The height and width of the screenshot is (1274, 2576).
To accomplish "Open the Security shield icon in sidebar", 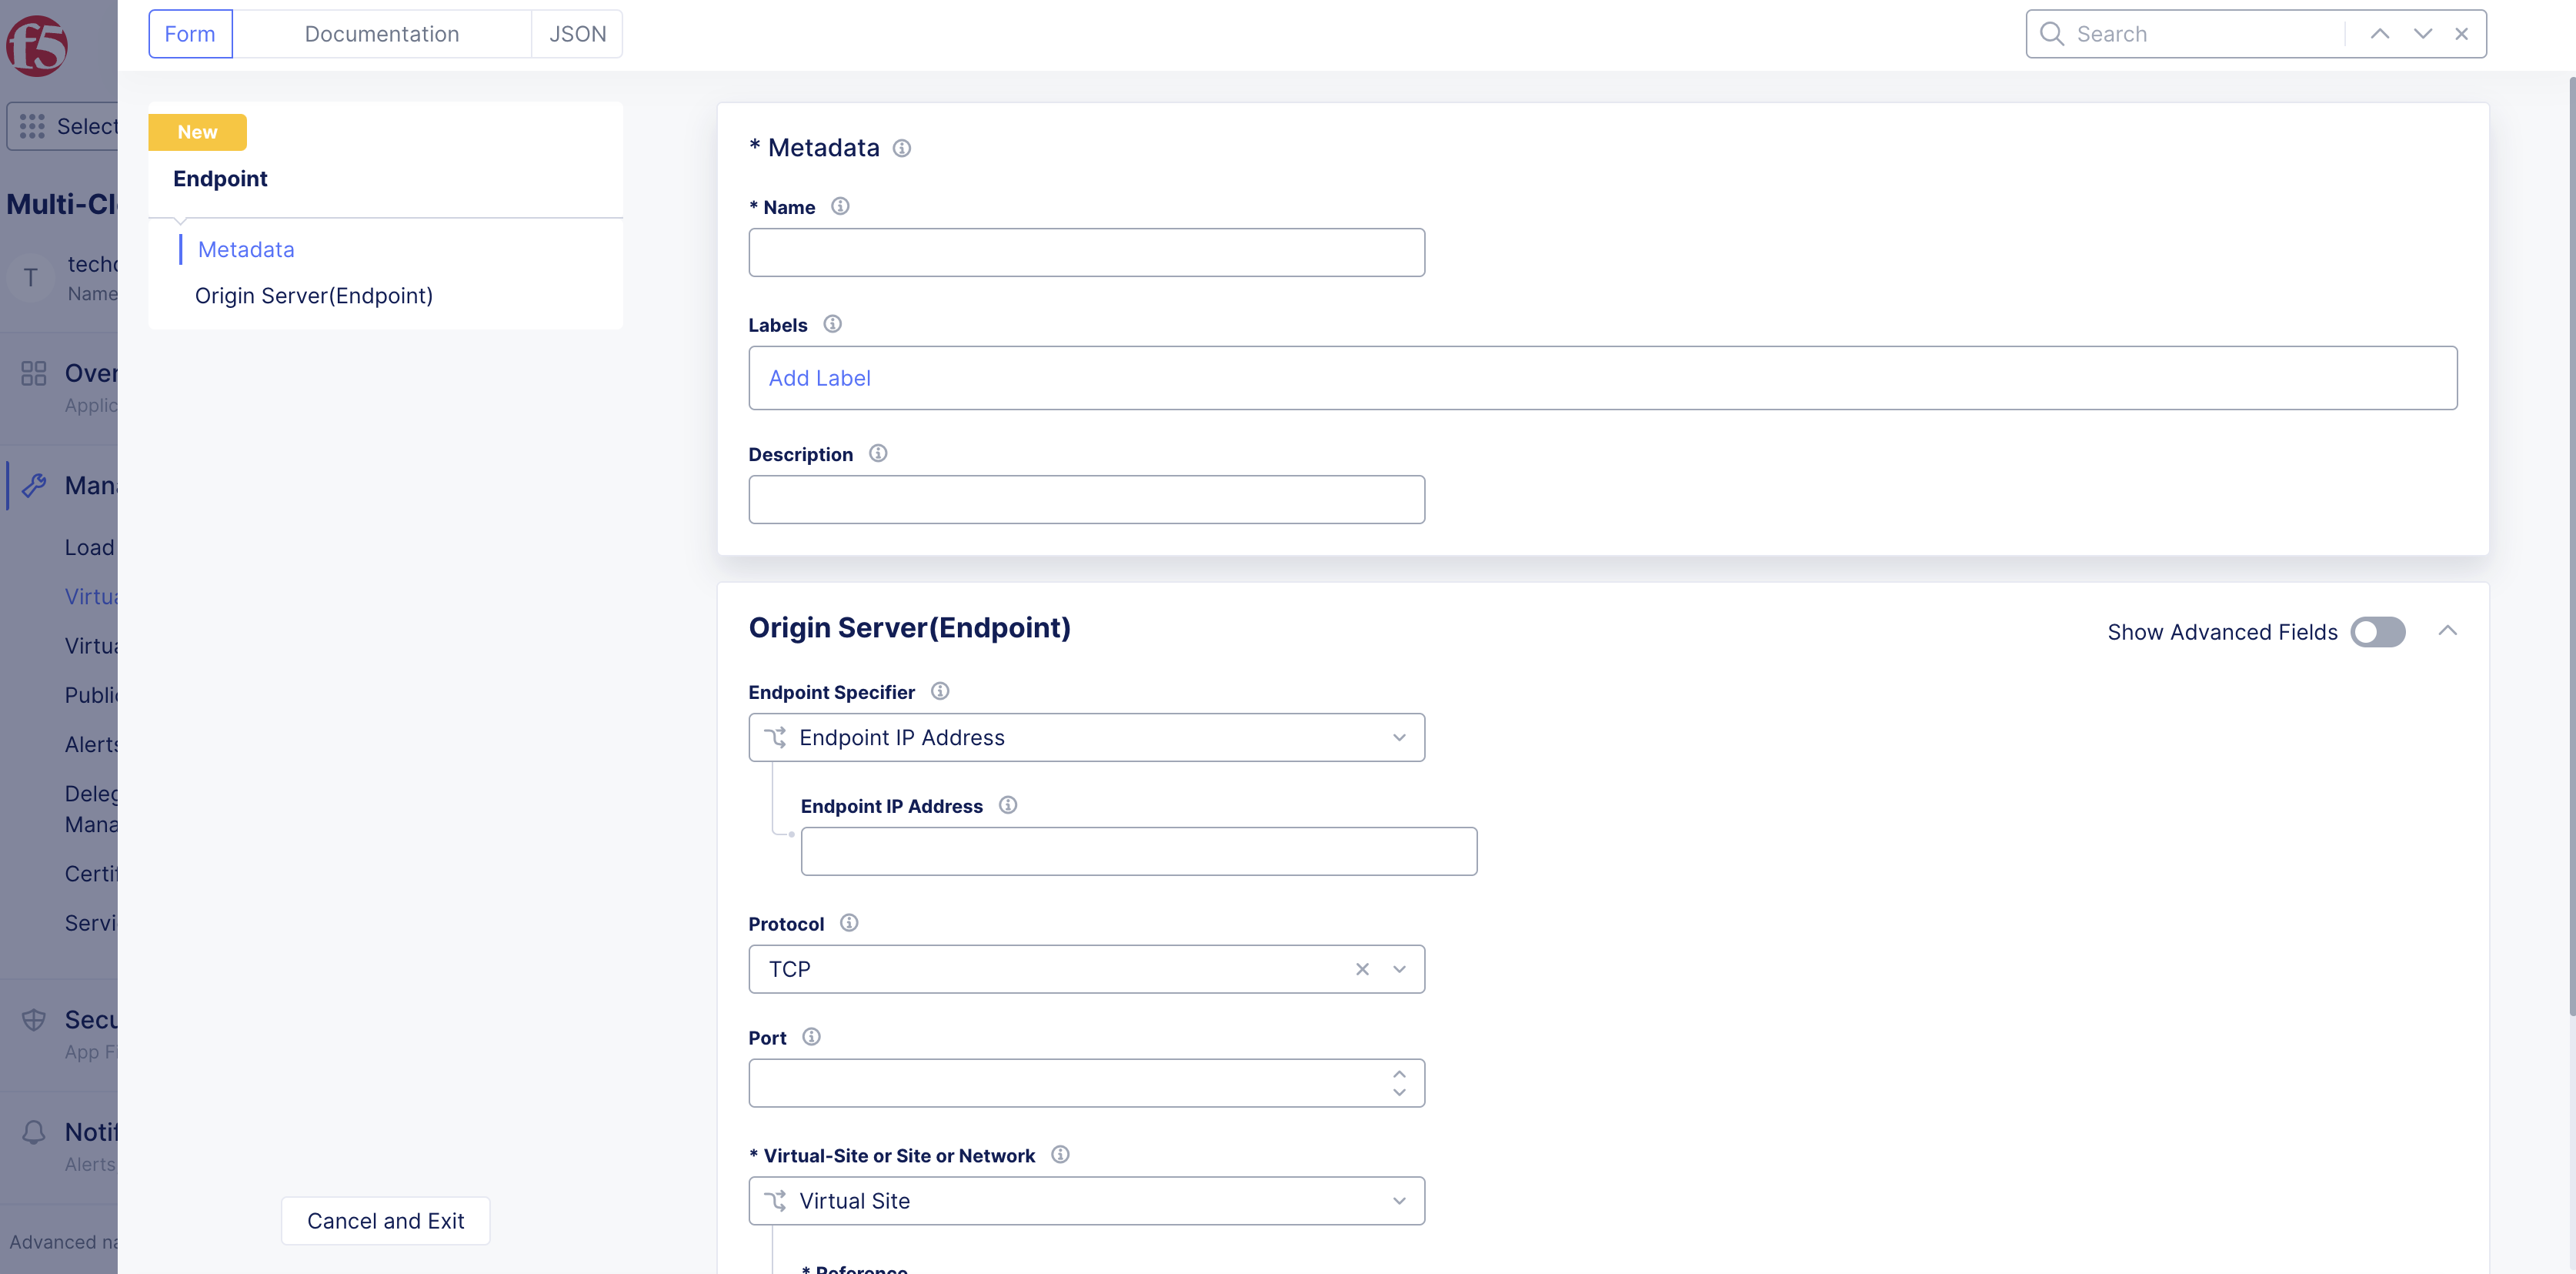I will pyautogui.click(x=33, y=1018).
